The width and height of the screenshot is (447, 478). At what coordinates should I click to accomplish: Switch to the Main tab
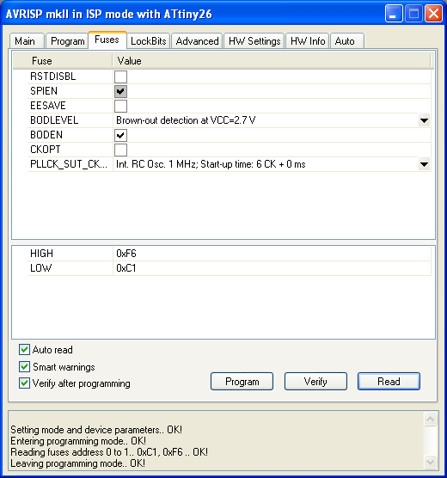(27, 41)
